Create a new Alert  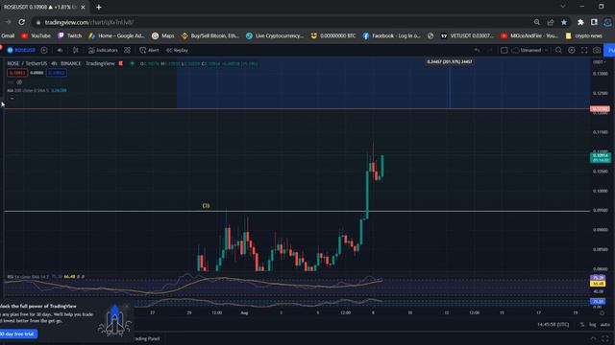click(x=149, y=50)
